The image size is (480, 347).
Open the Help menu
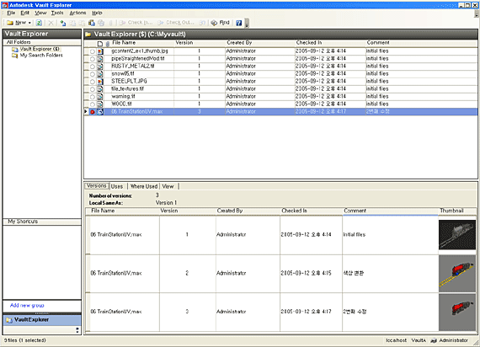[97, 13]
